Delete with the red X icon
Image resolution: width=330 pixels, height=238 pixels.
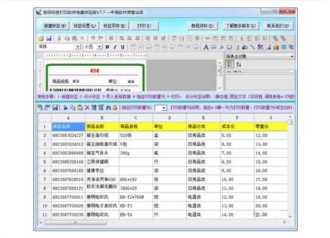87,108
